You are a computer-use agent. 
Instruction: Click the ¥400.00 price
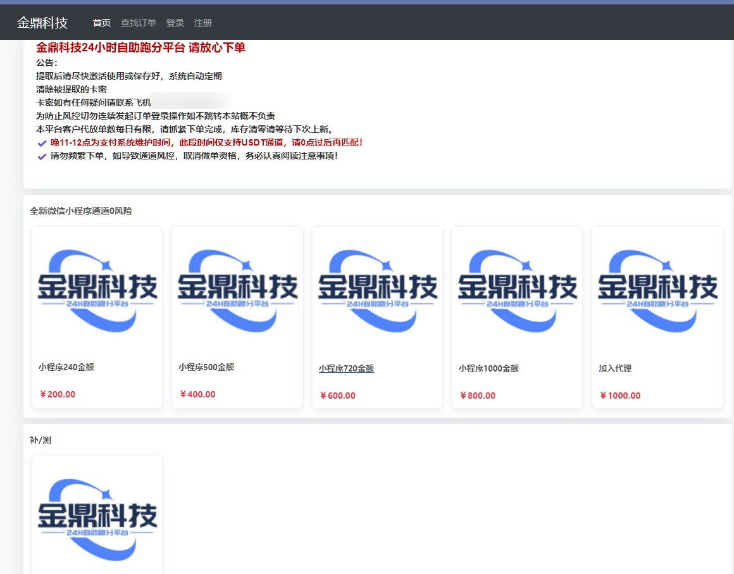click(197, 394)
